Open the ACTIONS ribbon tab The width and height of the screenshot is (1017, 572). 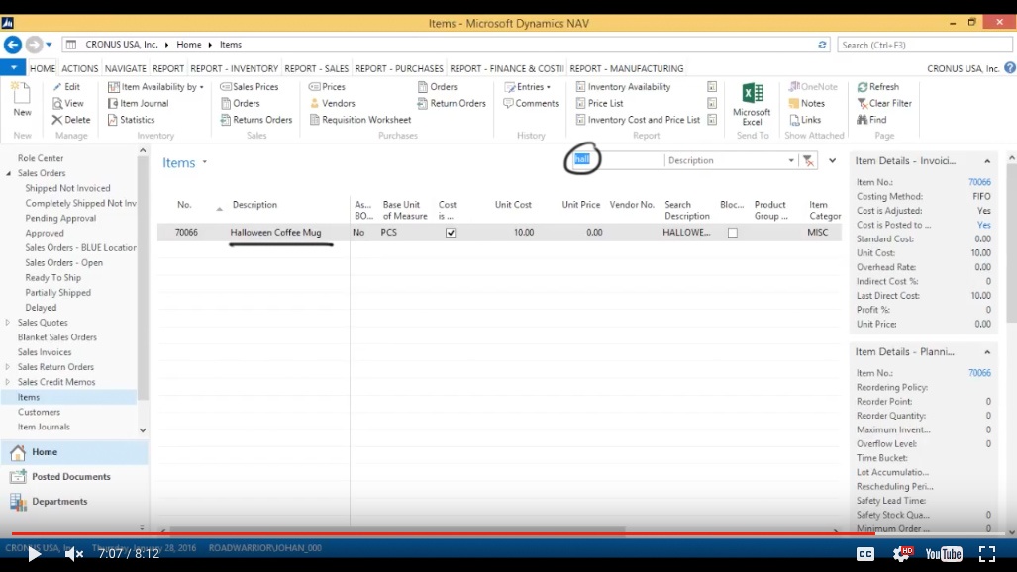80,68
